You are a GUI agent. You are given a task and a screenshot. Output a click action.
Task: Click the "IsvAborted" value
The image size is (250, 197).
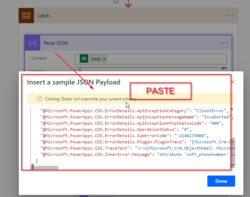tap(216, 117)
